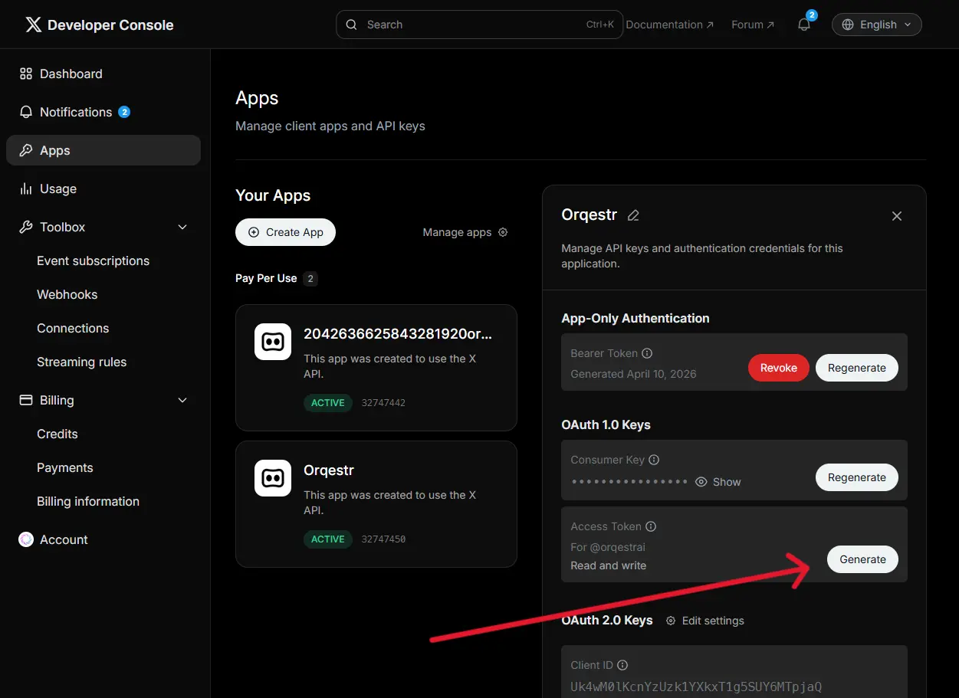This screenshot has height=698, width=959.
Task: Click the Bearer Token info icon
Action: click(x=647, y=353)
